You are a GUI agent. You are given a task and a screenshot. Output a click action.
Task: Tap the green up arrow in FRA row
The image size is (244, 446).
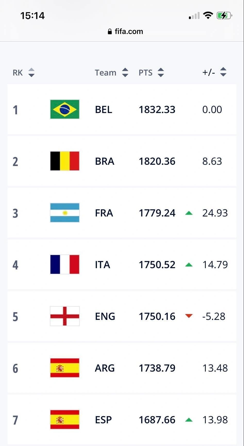[x=189, y=213]
